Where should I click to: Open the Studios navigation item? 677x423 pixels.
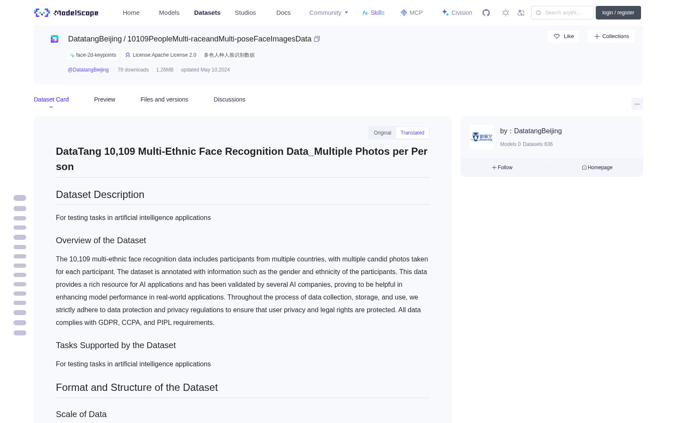pos(245,13)
